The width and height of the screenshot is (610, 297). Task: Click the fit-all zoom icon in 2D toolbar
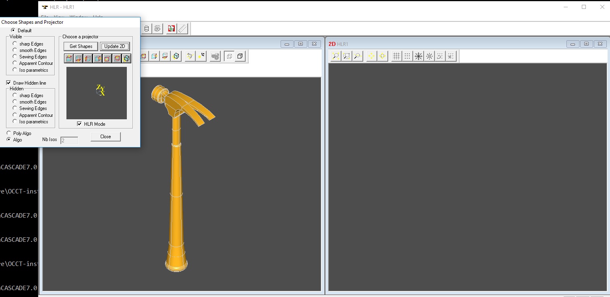tap(335, 56)
